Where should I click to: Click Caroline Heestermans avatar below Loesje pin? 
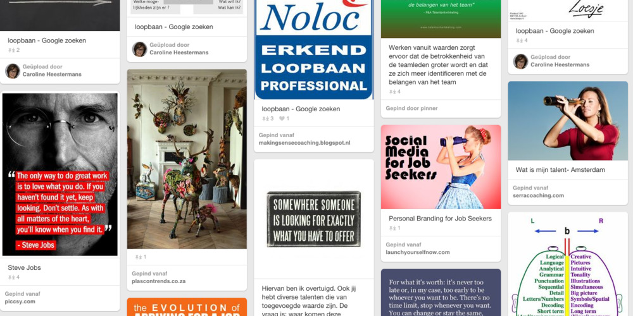521,61
